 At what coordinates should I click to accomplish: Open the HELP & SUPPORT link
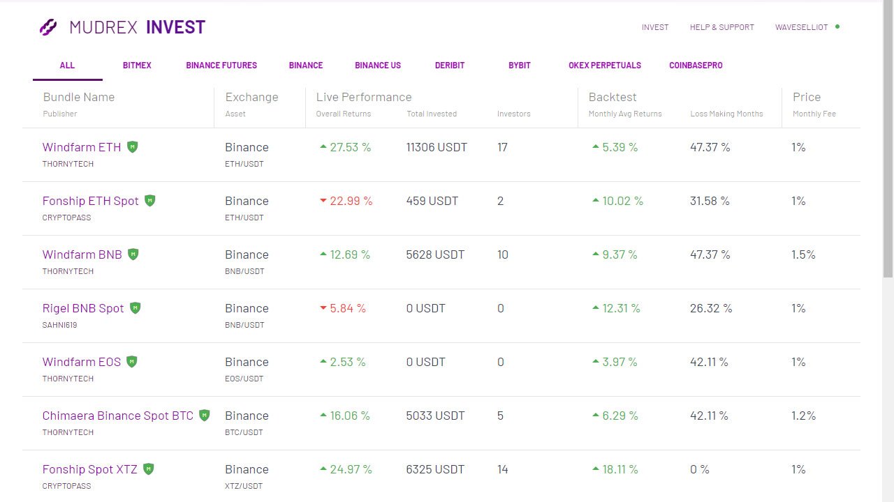[x=721, y=27]
